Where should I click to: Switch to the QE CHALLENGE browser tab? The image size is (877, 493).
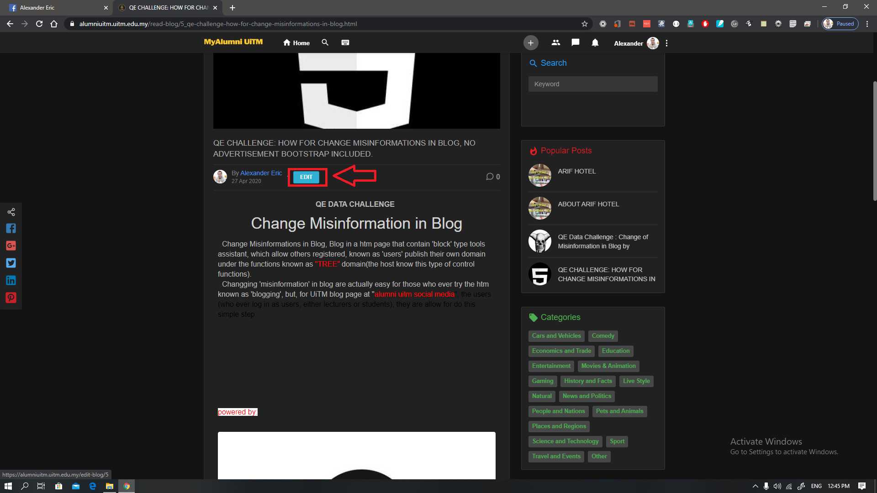coord(167,8)
